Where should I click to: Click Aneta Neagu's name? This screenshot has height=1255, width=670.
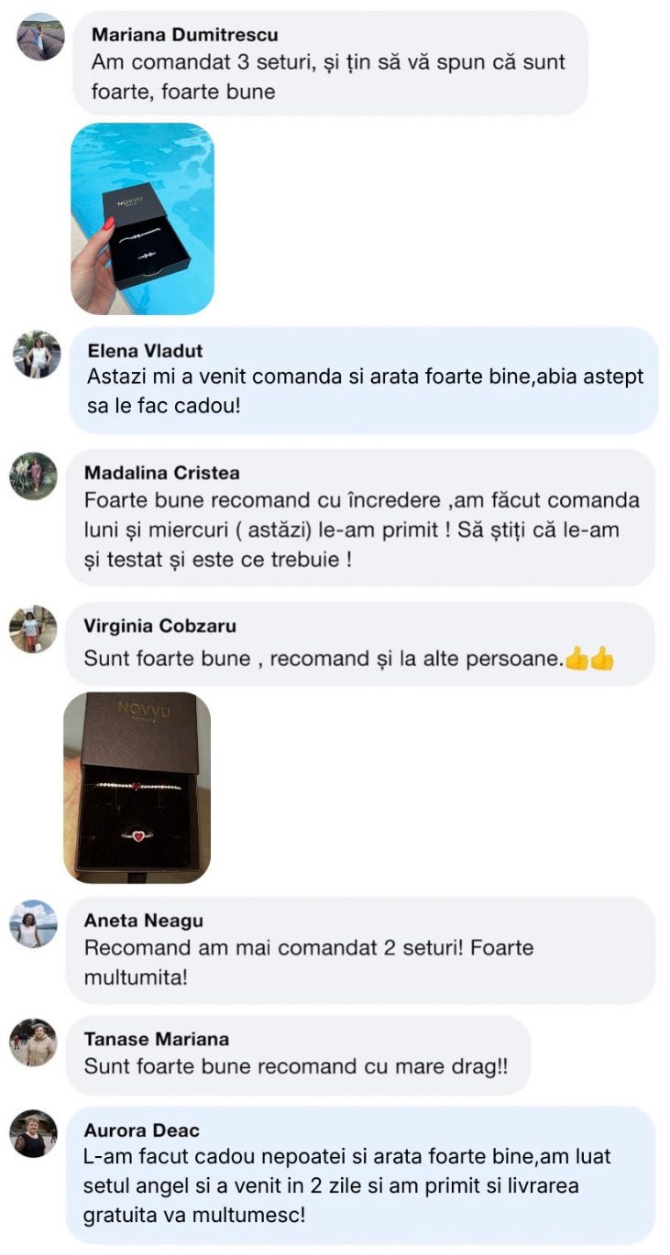143,921
